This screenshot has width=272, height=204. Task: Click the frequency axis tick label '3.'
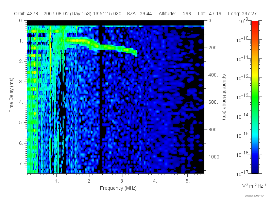click(x=122, y=181)
